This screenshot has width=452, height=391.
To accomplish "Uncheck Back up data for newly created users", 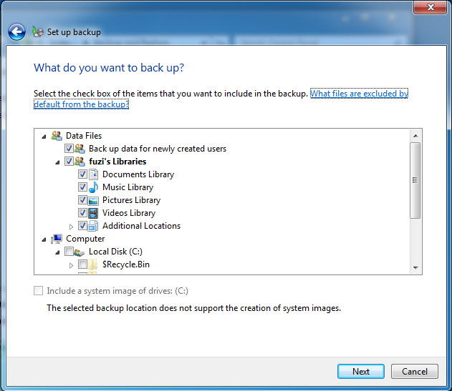I will click(69, 149).
